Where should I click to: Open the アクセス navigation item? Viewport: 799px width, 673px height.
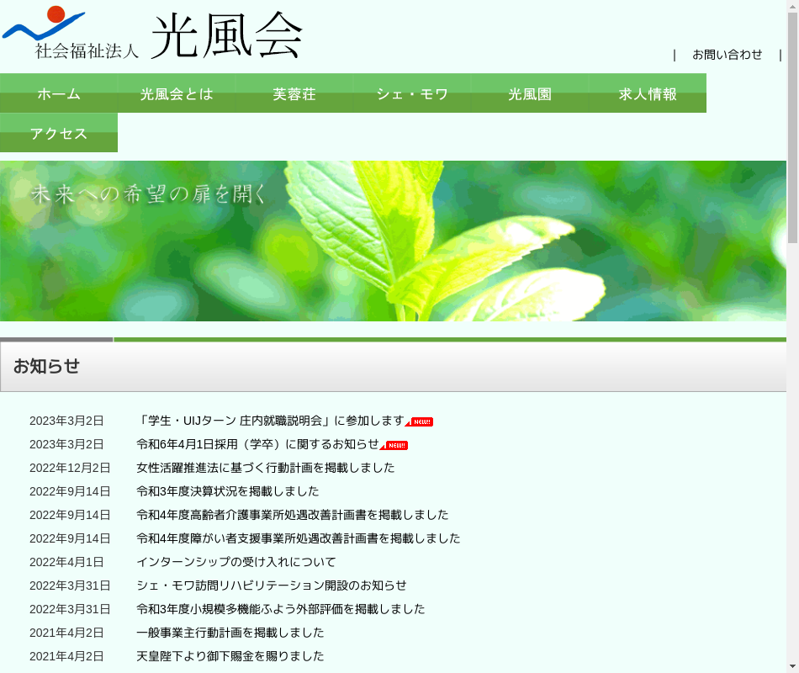click(x=59, y=133)
